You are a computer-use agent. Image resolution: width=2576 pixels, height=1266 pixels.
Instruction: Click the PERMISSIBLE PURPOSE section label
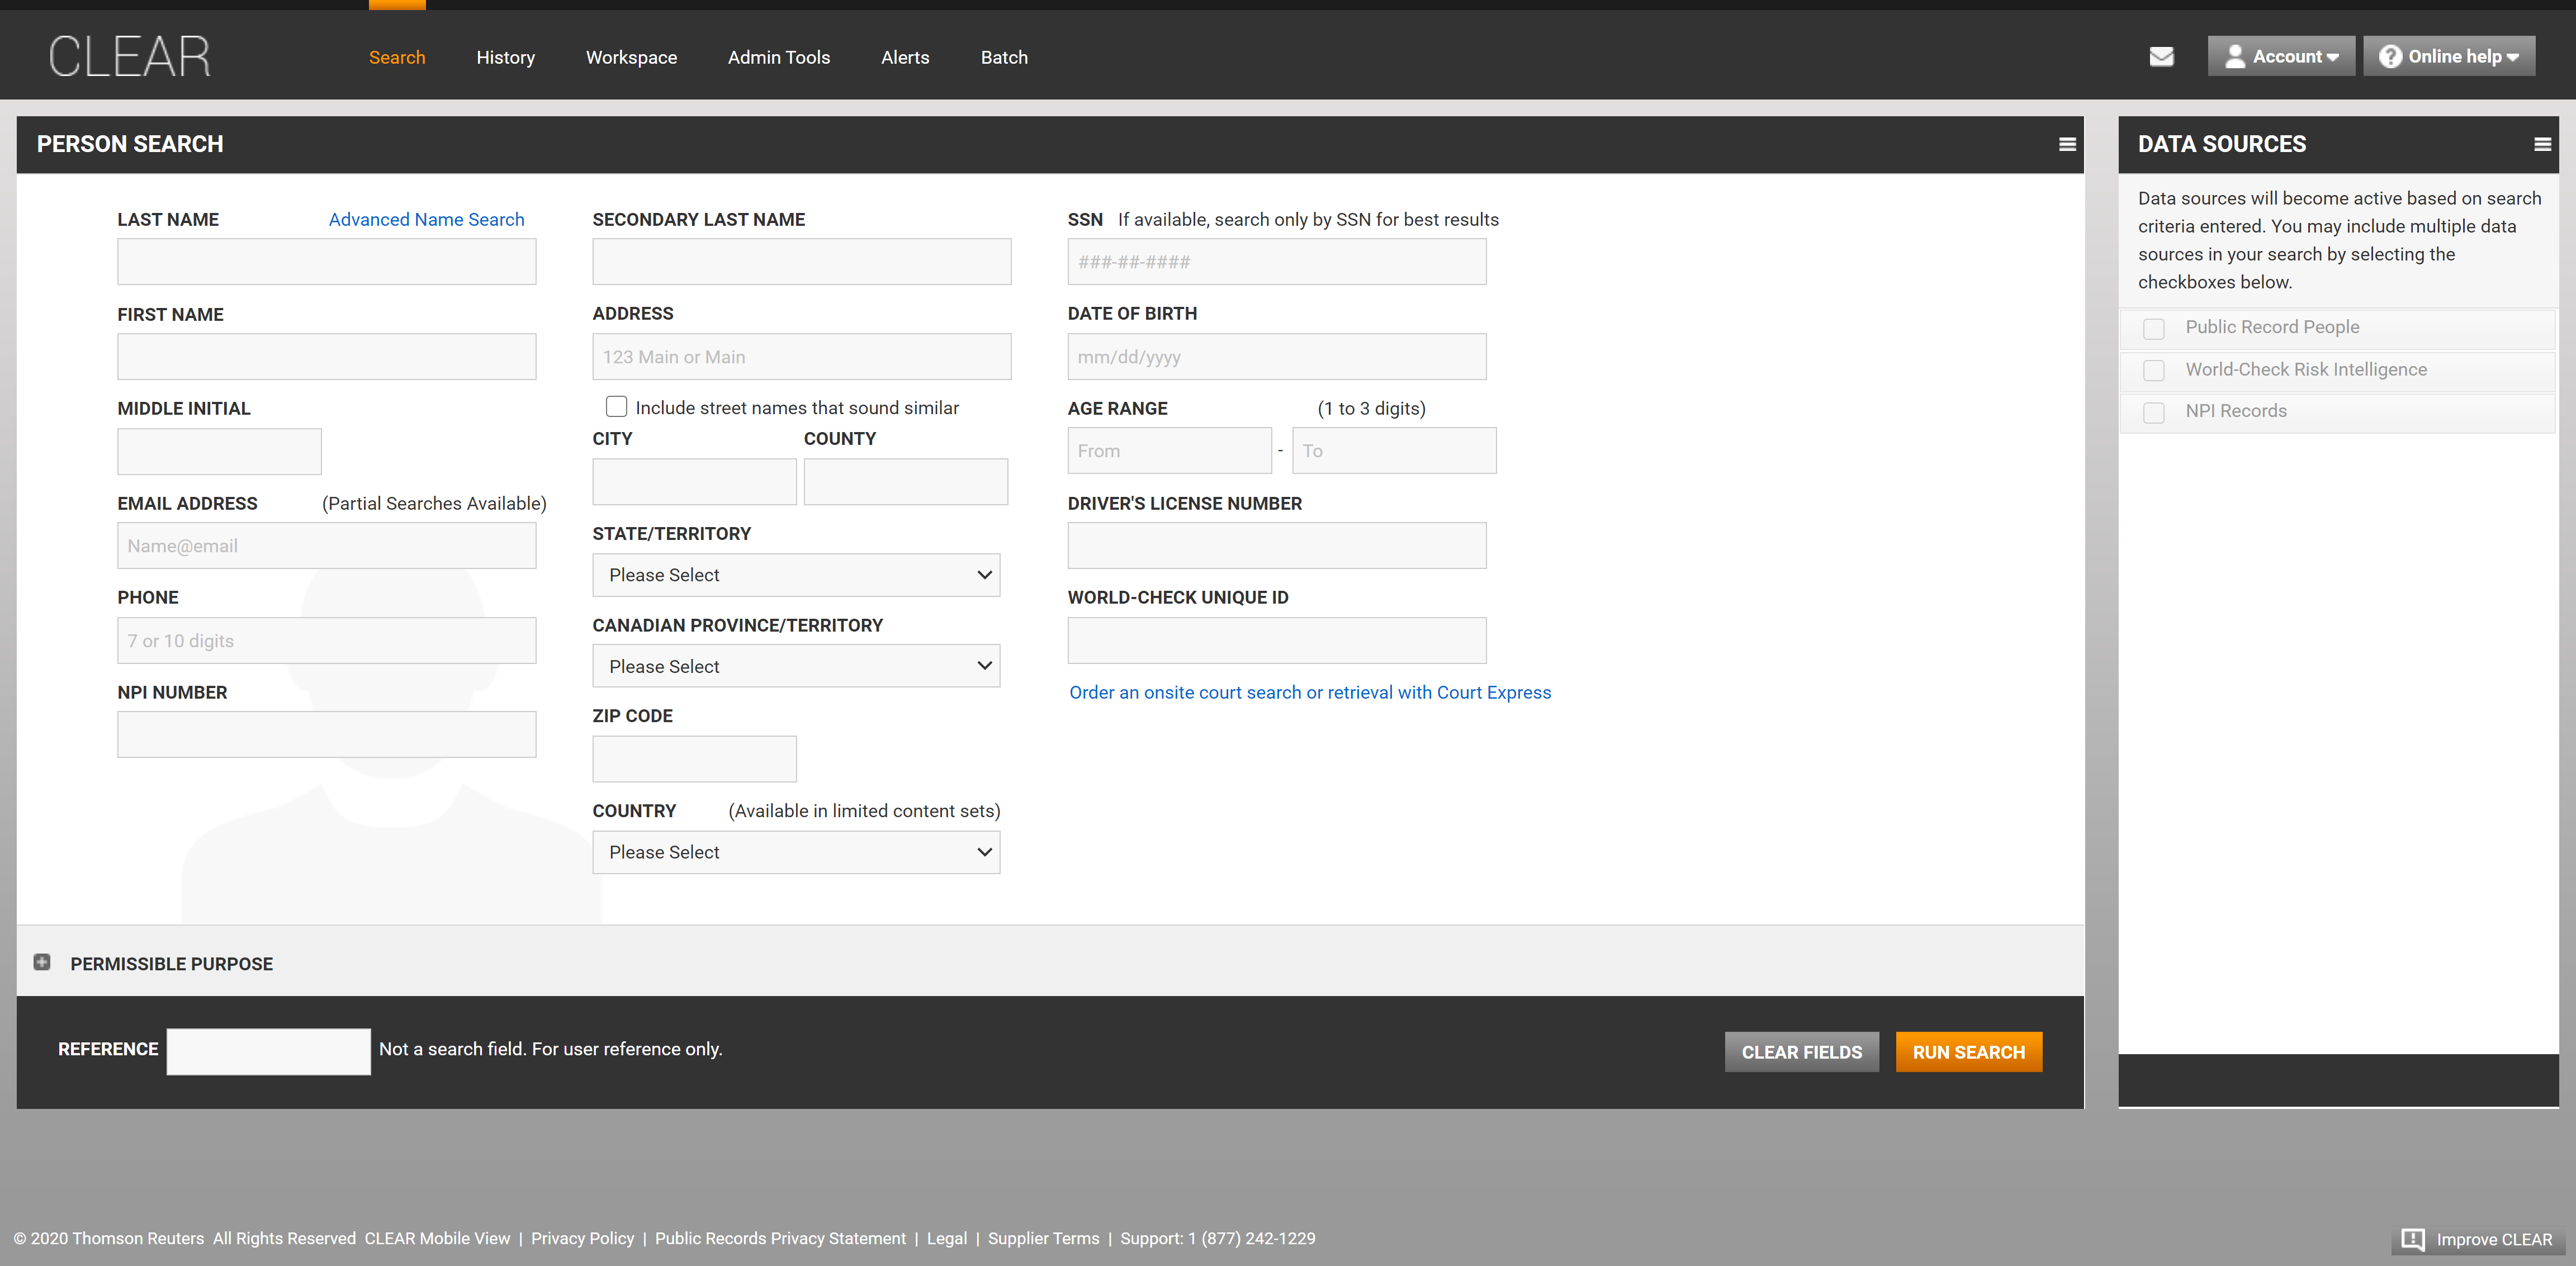pyautogui.click(x=171, y=964)
